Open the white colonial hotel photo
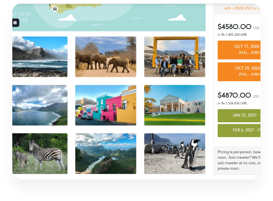Screen dimensions: 273x201 [175, 105]
